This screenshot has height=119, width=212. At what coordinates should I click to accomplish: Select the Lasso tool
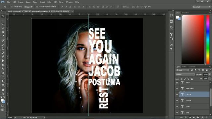[3, 24]
